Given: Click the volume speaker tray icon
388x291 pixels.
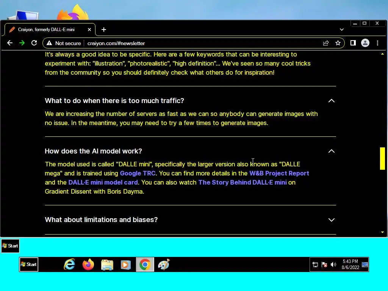Looking at the screenshot, I should pos(333,264).
